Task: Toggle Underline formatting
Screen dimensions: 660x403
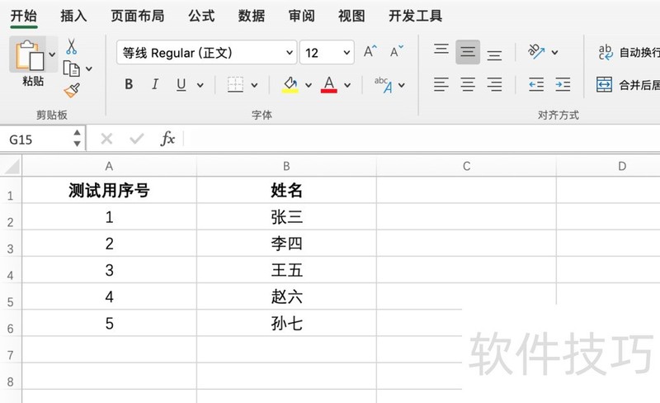Action: click(x=181, y=85)
